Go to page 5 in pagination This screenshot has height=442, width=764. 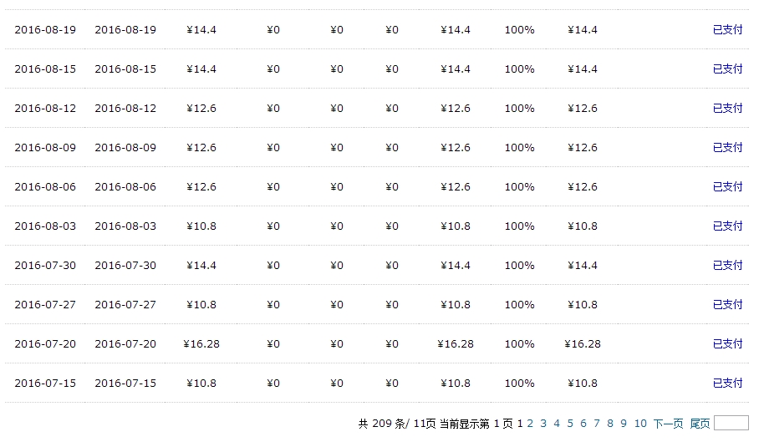pos(570,424)
